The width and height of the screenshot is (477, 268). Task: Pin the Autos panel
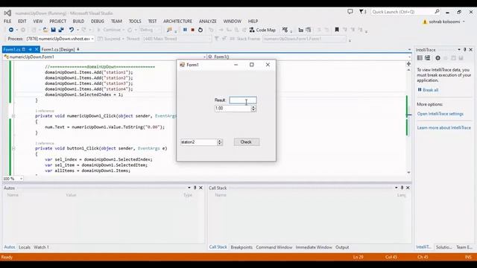tap(195, 188)
